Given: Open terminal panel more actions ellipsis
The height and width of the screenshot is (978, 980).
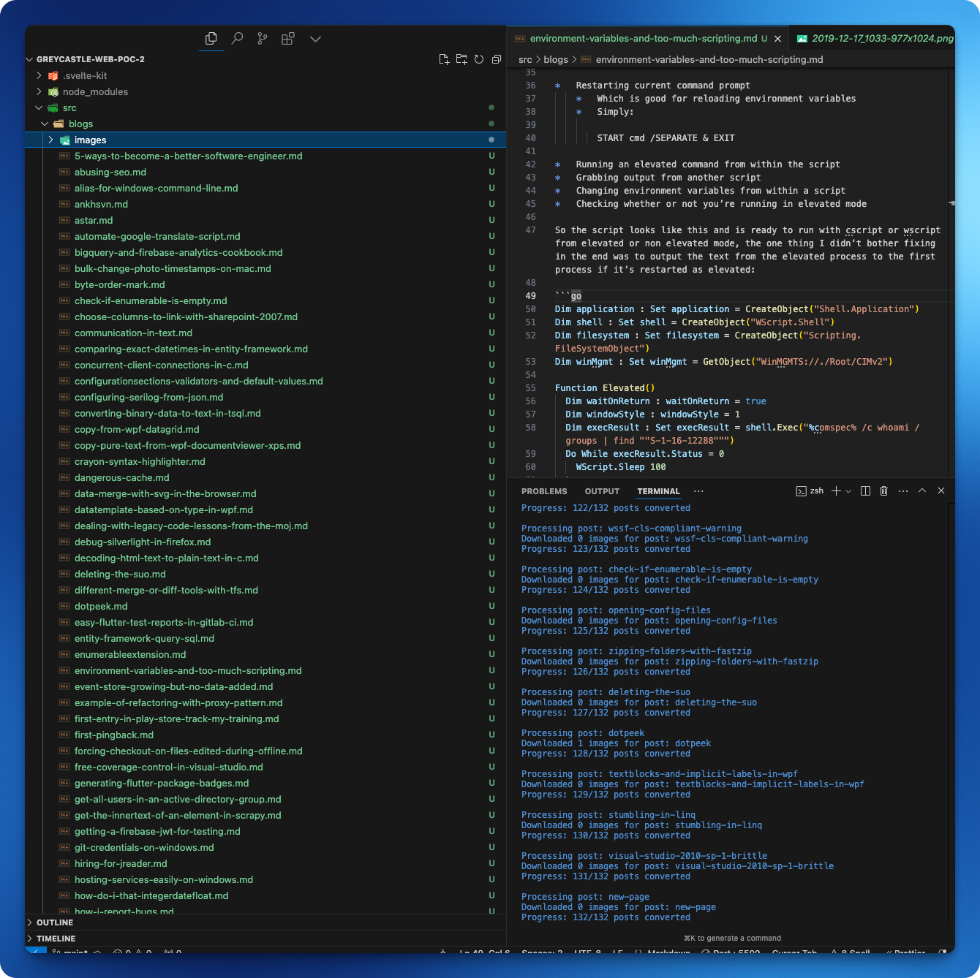Looking at the screenshot, I should [903, 491].
